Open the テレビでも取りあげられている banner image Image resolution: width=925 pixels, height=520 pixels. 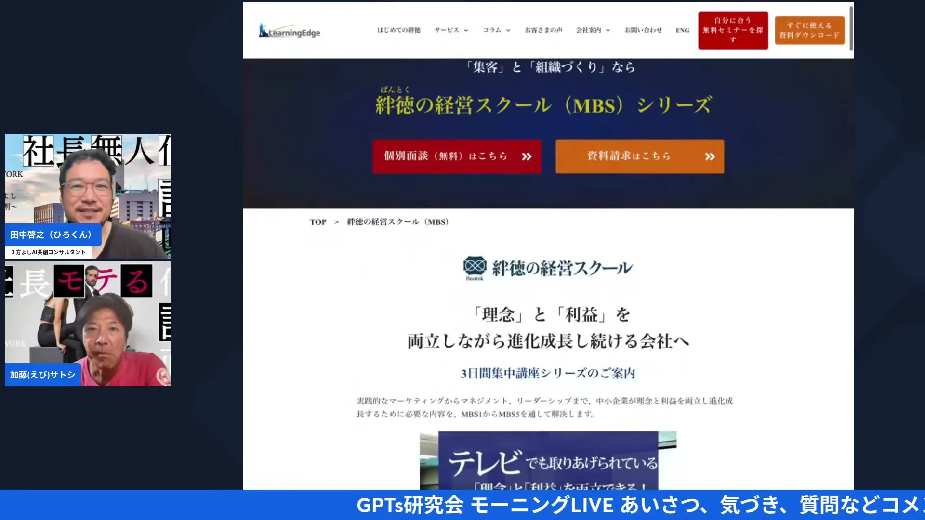pyautogui.click(x=548, y=461)
